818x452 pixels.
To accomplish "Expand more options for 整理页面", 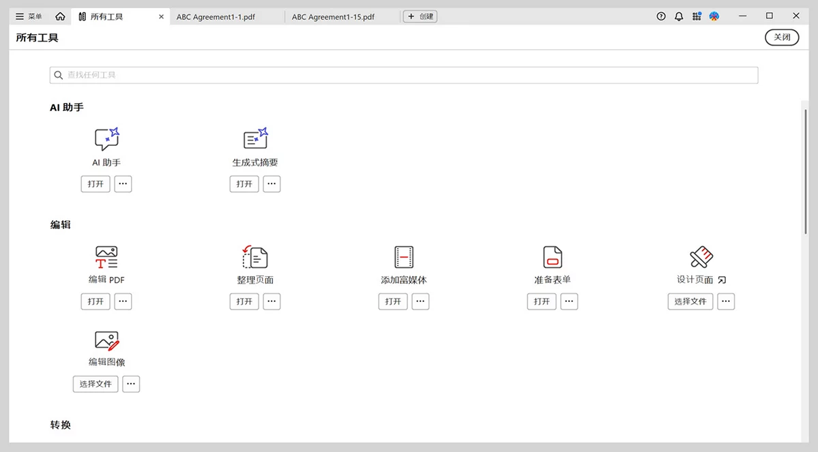I will pyautogui.click(x=272, y=301).
